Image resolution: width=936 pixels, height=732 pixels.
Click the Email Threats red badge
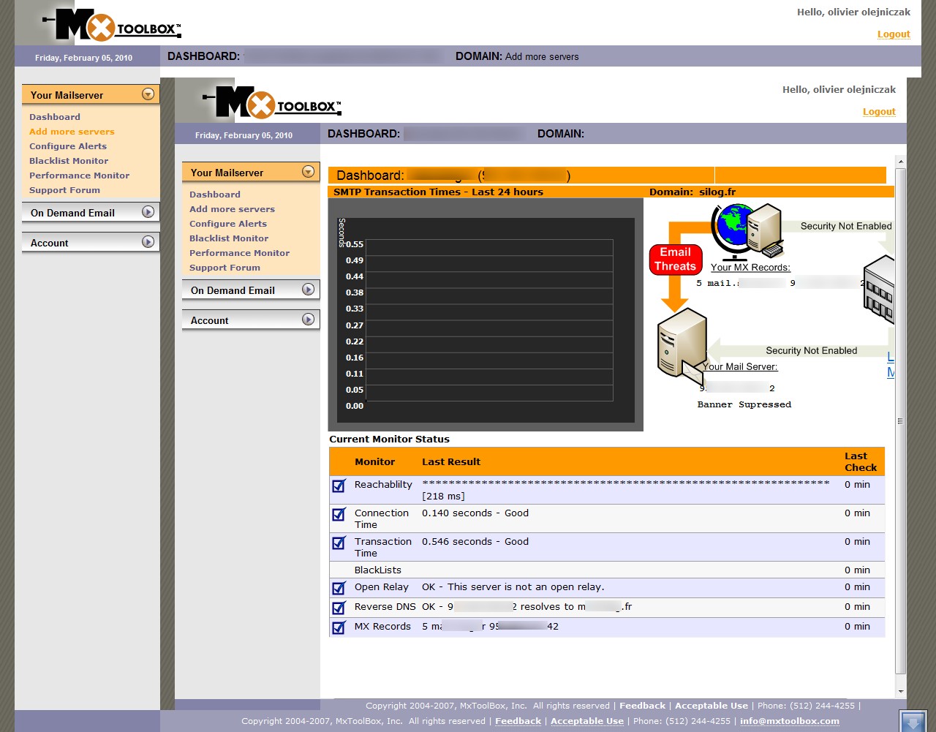pos(676,259)
